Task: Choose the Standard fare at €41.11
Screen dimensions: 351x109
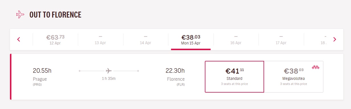Action: 234,76
